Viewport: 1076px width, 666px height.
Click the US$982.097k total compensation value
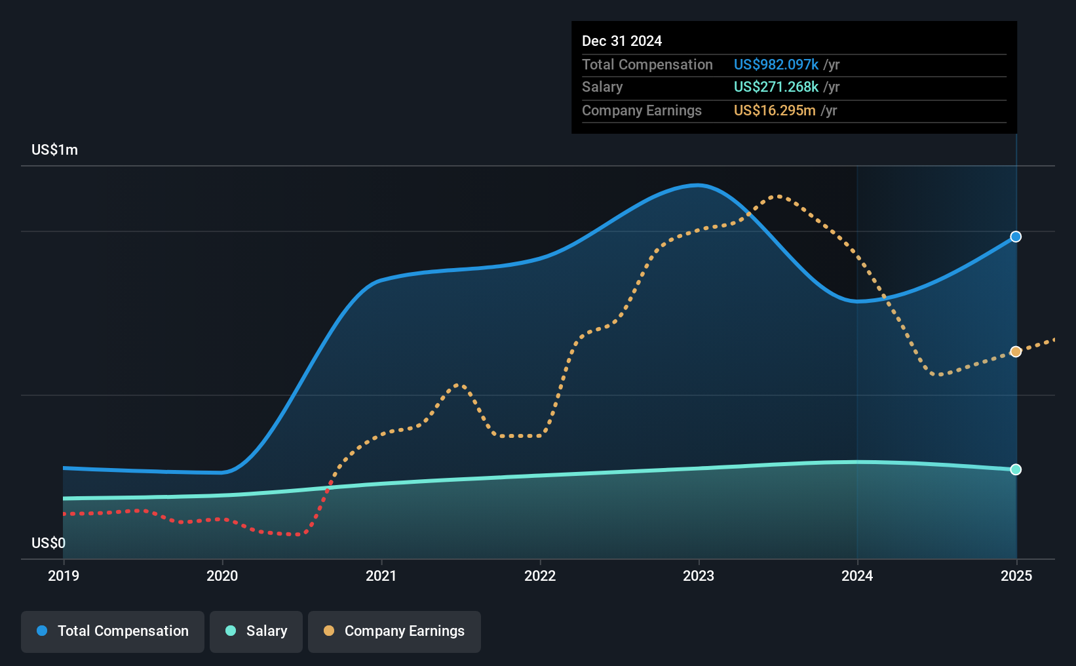[x=776, y=64]
